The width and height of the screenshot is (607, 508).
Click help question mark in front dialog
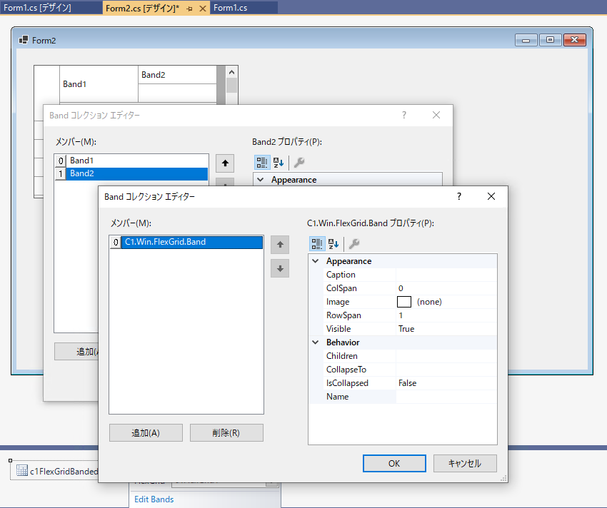tap(459, 196)
